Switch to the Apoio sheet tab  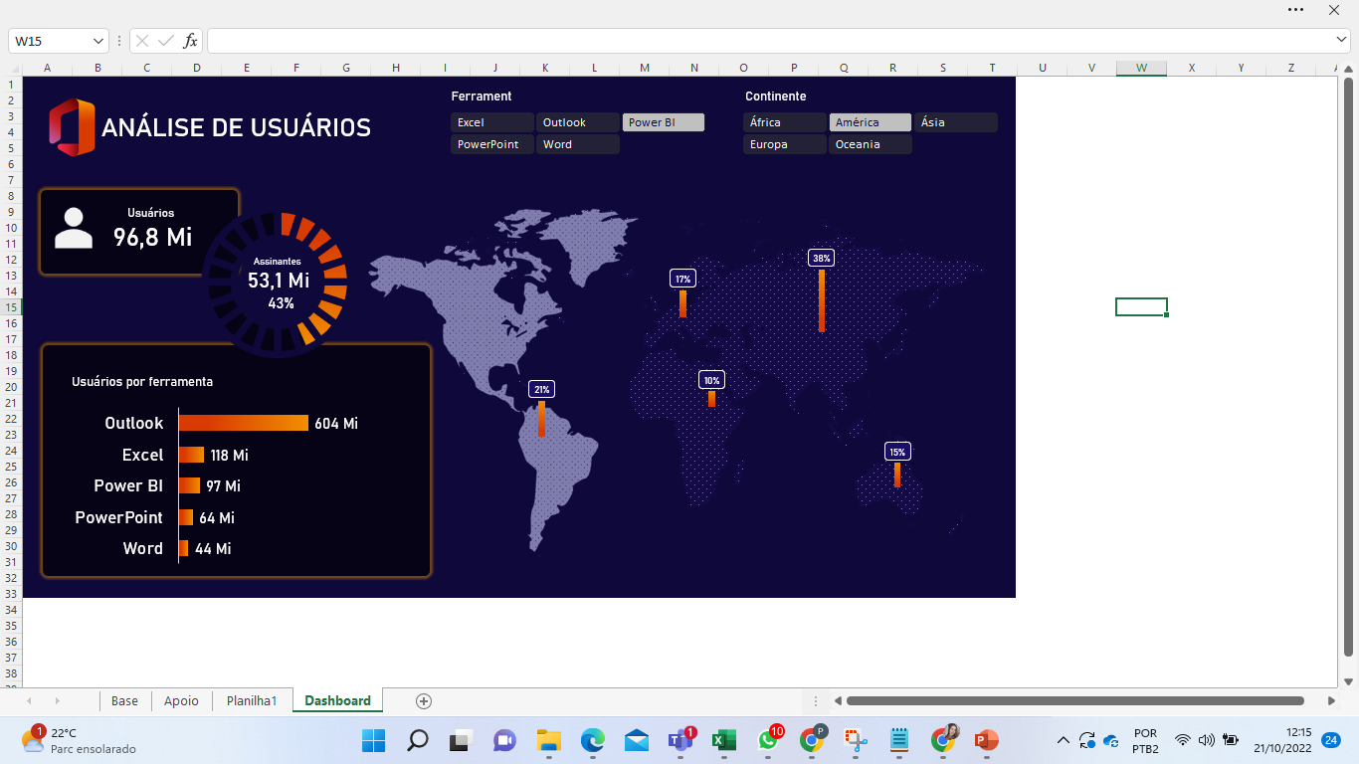coord(181,701)
